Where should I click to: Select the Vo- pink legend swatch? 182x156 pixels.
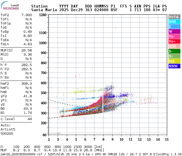pyautogui.click(x=174, y=36)
